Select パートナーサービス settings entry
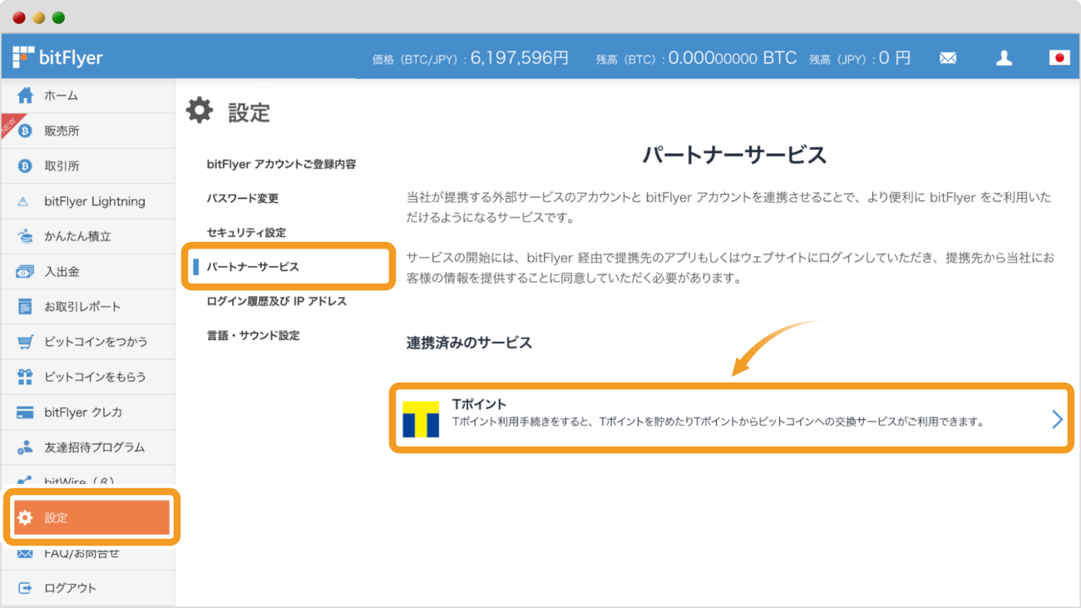The image size is (1081, 608). click(253, 267)
